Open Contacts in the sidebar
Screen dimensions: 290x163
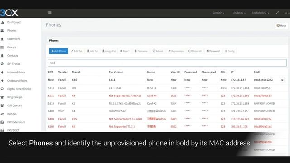coord(13,55)
